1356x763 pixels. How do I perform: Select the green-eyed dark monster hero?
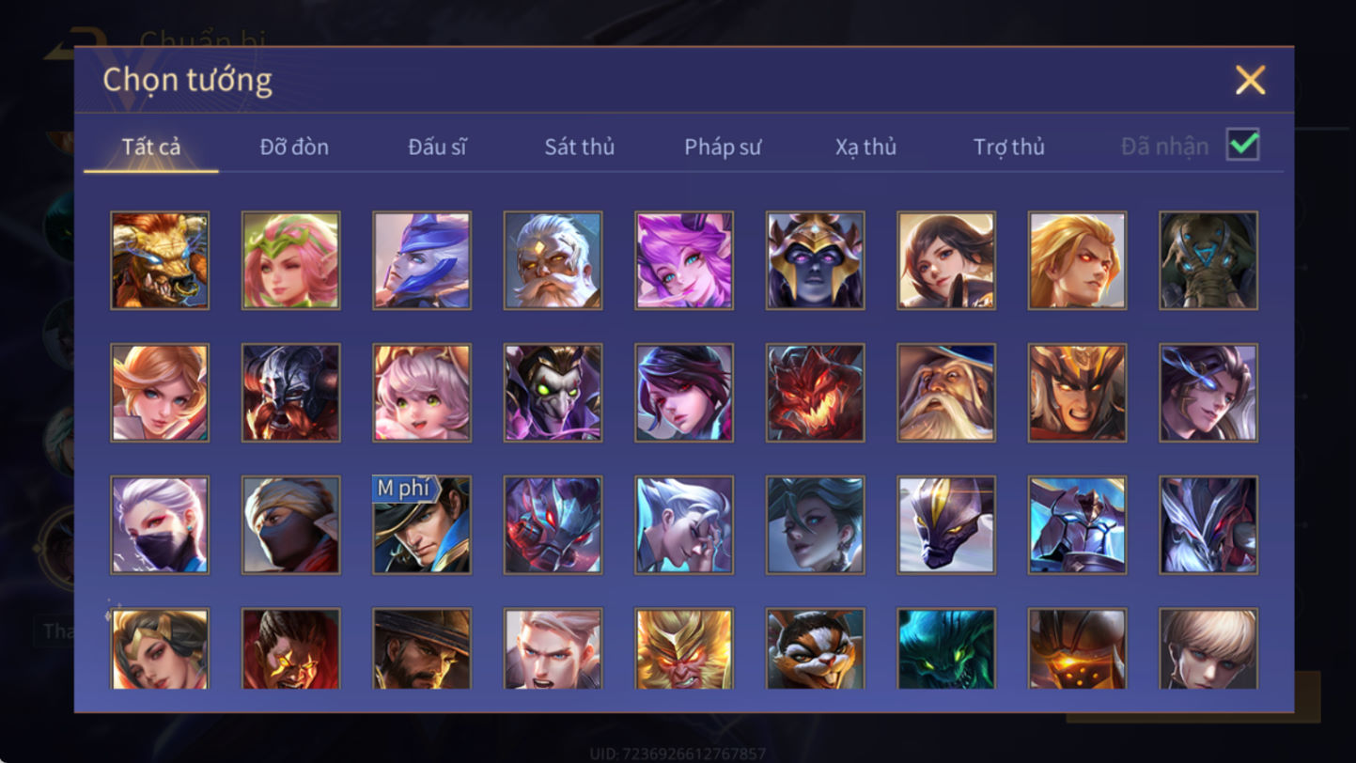[x=946, y=648]
